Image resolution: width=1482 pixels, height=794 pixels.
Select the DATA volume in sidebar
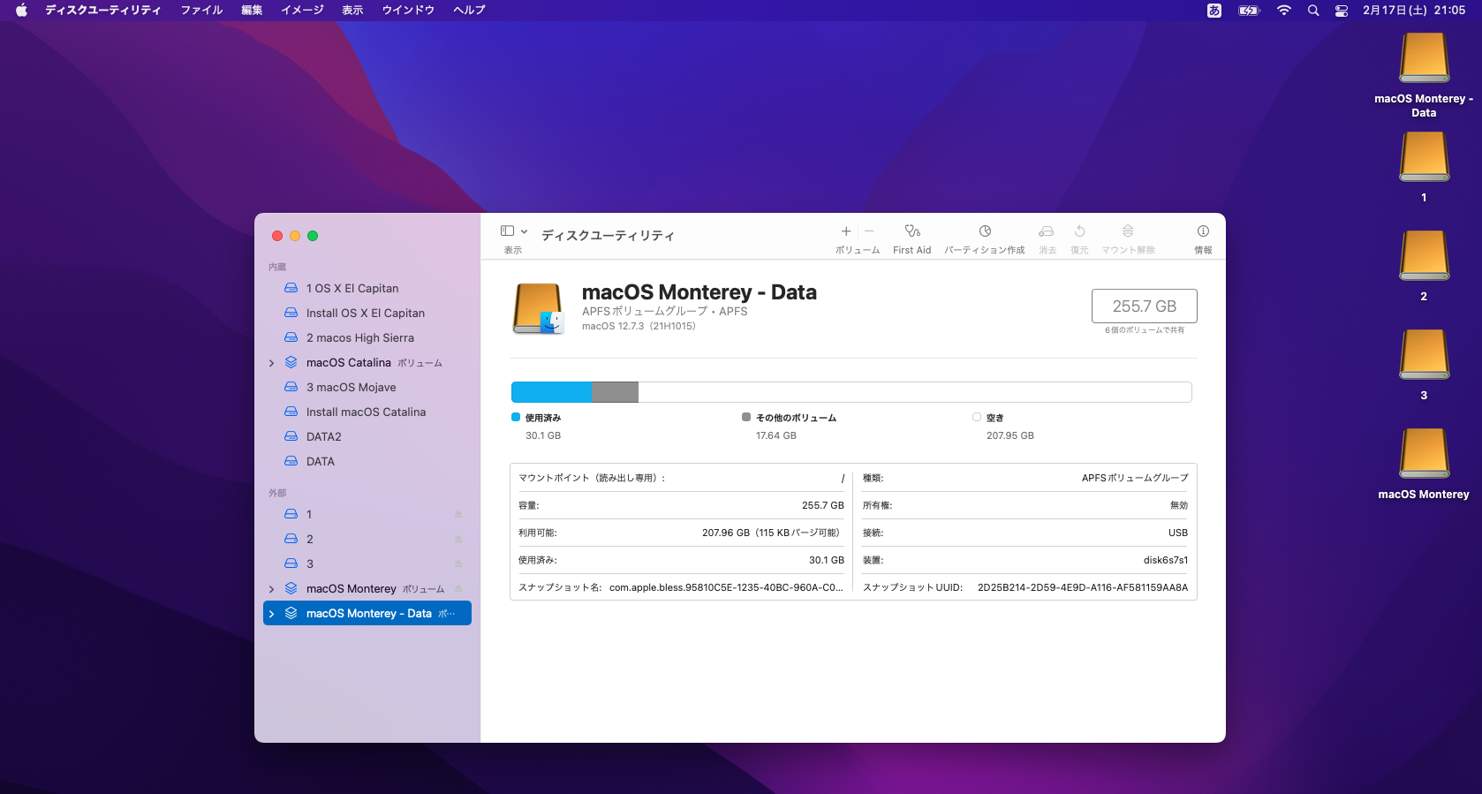tap(367, 461)
